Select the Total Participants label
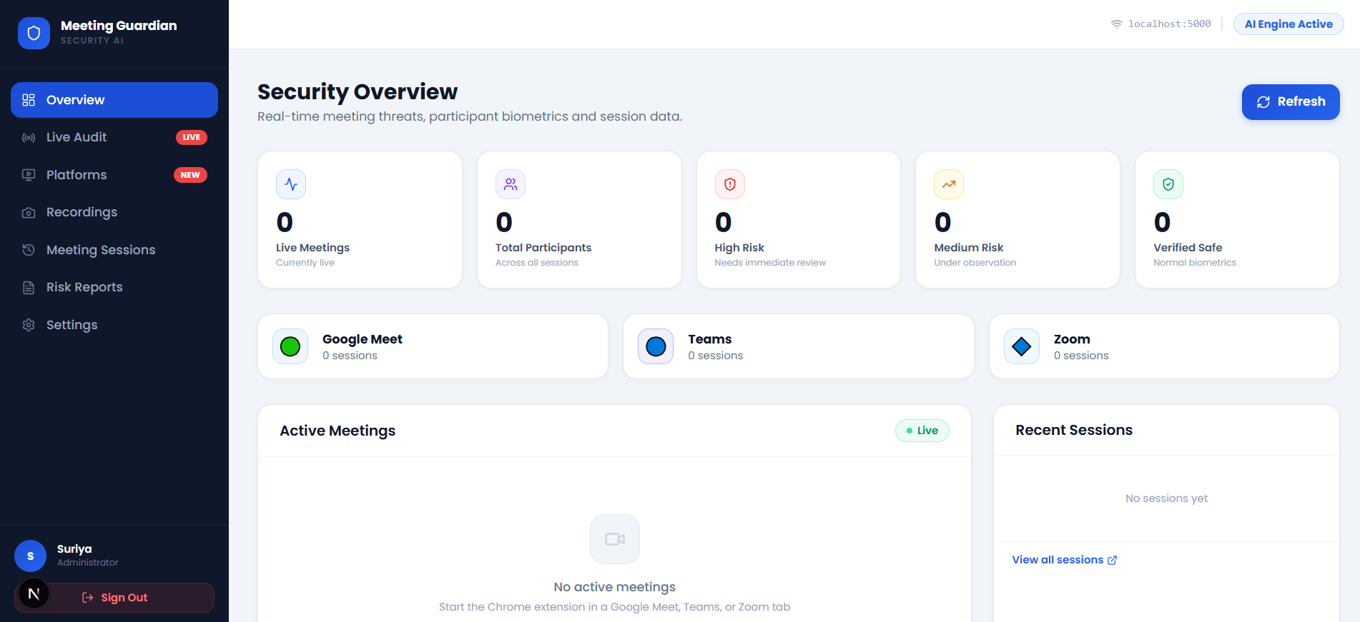1360x622 pixels. [x=543, y=248]
